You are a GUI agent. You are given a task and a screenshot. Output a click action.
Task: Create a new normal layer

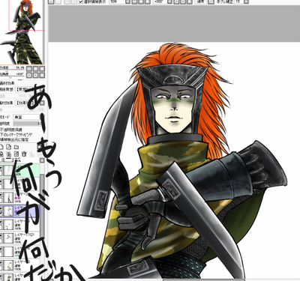(1, 147)
